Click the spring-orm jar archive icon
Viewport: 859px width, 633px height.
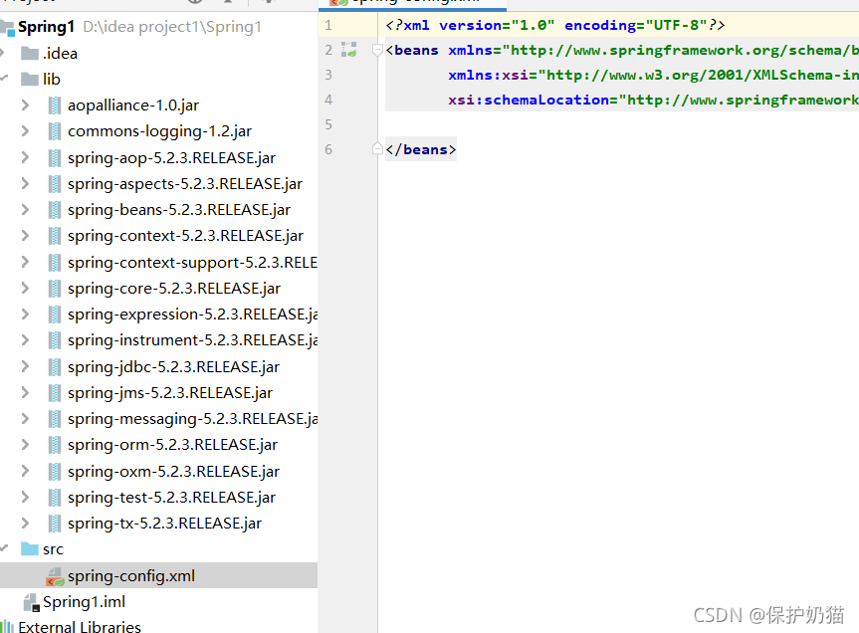[x=54, y=445]
